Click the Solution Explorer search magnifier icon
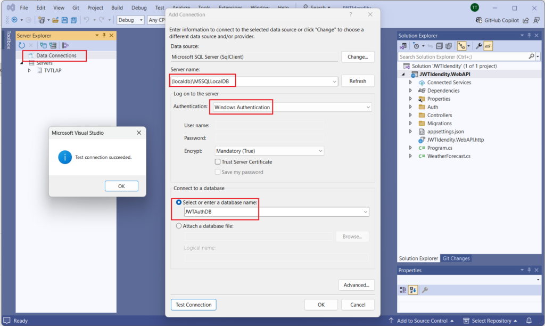 click(532, 56)
